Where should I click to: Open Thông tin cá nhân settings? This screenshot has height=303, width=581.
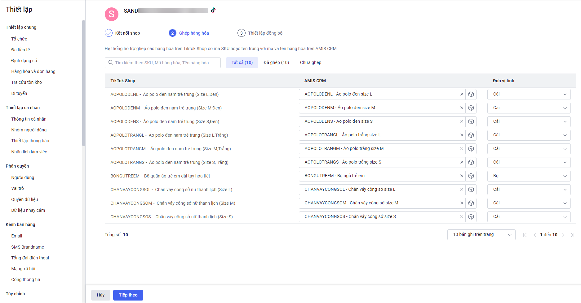(x=29, y=119)
